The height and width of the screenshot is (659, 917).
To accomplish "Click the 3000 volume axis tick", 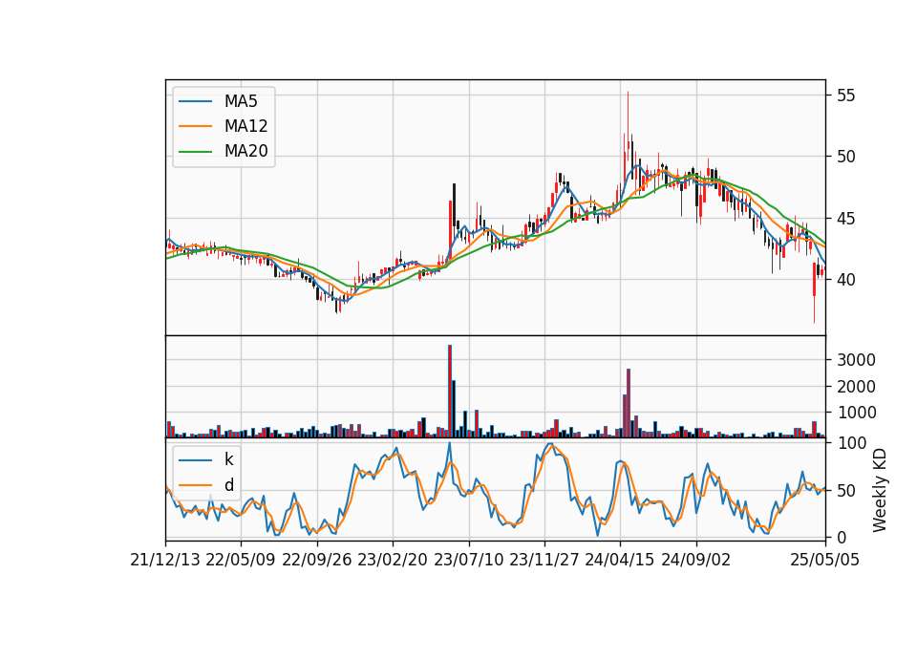I will click(x=856, y=360).
